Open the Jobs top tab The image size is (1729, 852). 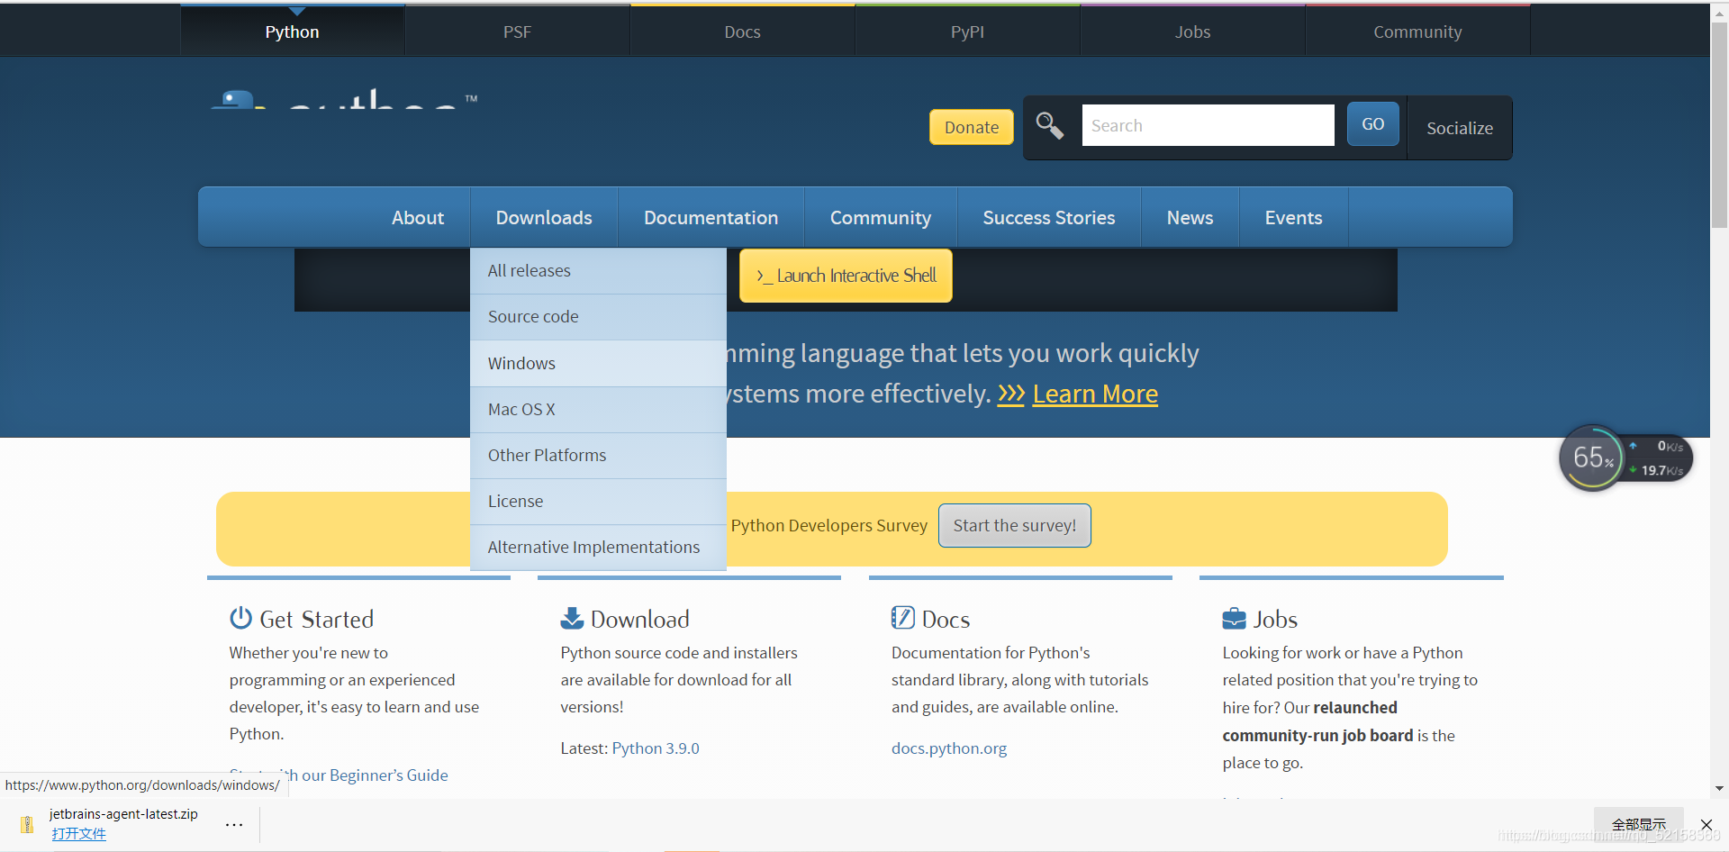pyautogui.click(x=1193, y=32)
